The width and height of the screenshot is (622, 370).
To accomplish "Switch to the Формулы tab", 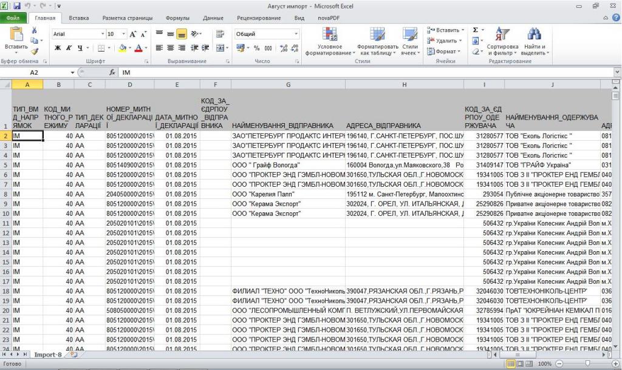I will point(177,18).
